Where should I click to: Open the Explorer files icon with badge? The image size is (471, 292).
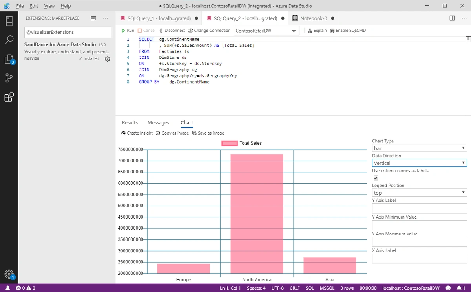coord(9,59)
